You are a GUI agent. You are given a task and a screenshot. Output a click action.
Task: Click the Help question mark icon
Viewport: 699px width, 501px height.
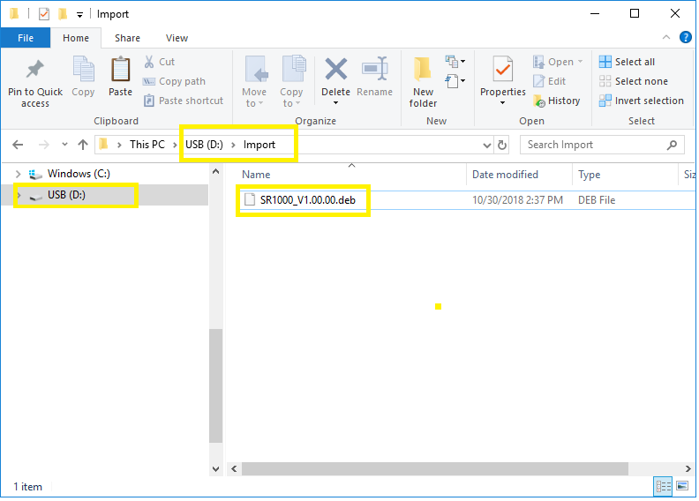(686, 38)
